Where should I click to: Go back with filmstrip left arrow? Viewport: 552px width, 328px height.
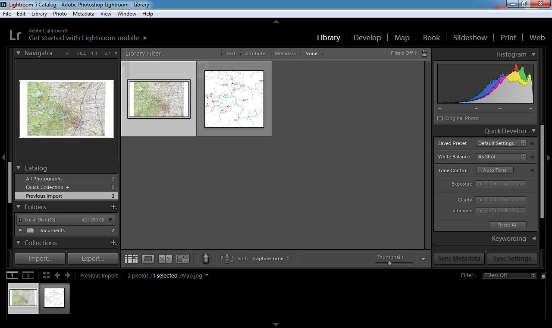(57, 275)
